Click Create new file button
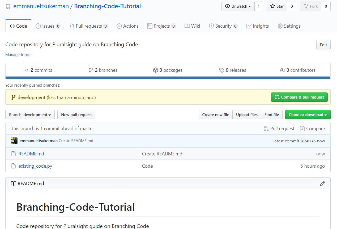 pyautogui.click(x=216, y=115)
